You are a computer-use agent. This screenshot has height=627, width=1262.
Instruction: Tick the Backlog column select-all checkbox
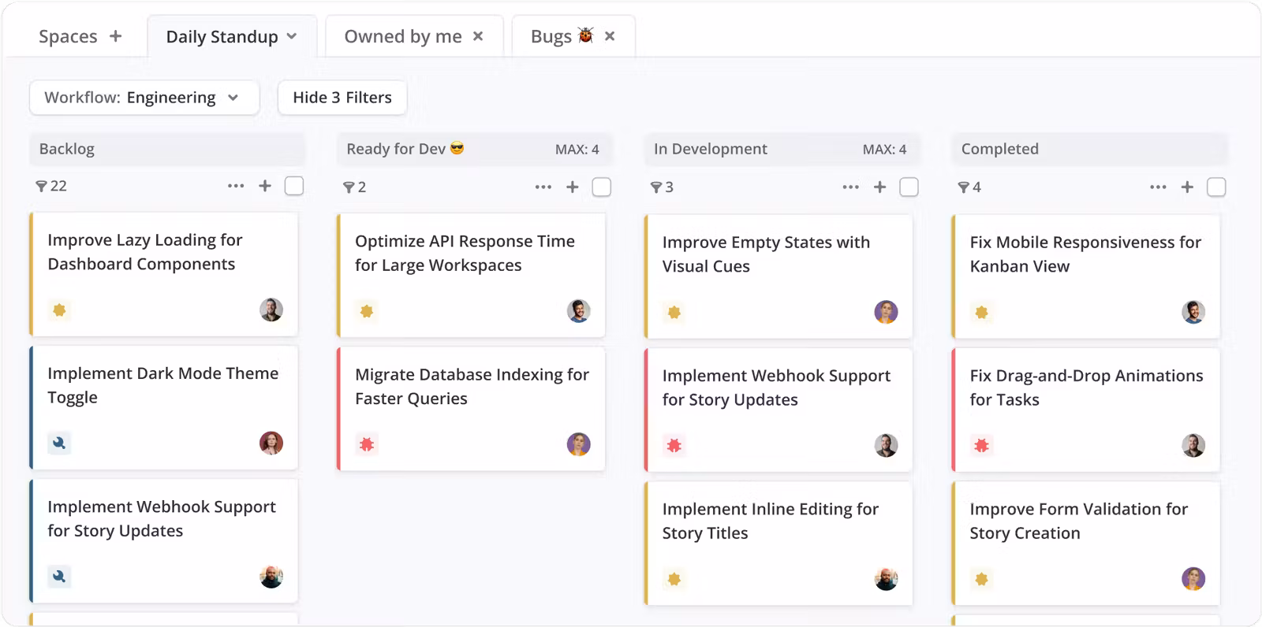point(294,186)
